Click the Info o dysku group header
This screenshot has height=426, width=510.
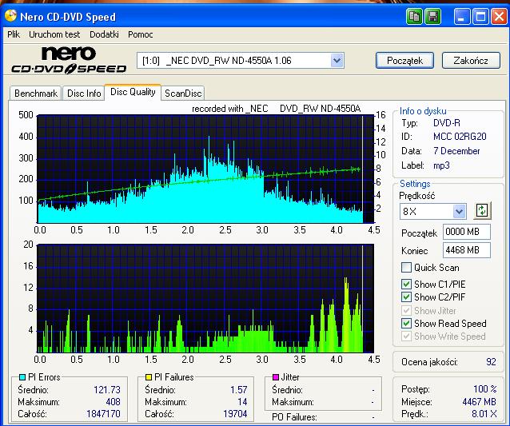click(x=423, y=111)
